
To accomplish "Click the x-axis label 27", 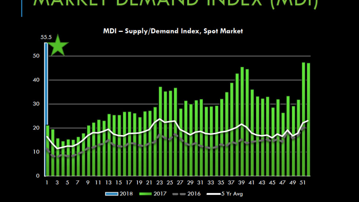I will [x=181, y=182].
